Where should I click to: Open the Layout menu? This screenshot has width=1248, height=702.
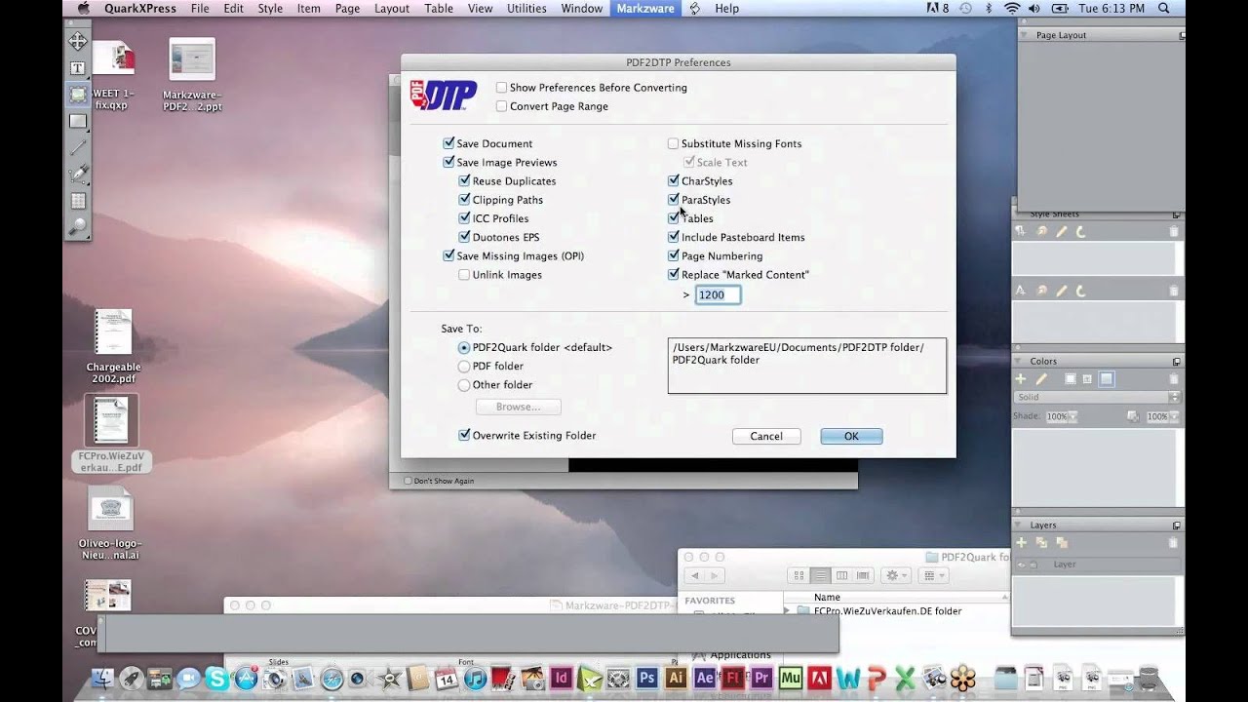coord(392,8)
